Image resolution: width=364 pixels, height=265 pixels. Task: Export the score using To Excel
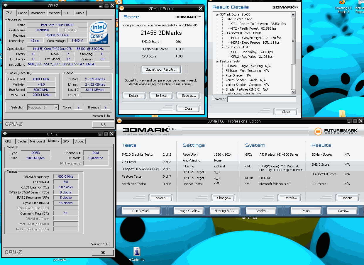(x=161, y=96)
